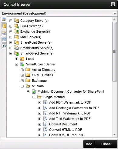
Task: Click the SharePoint Server(s) folder icon
Action: pos(16,42)
